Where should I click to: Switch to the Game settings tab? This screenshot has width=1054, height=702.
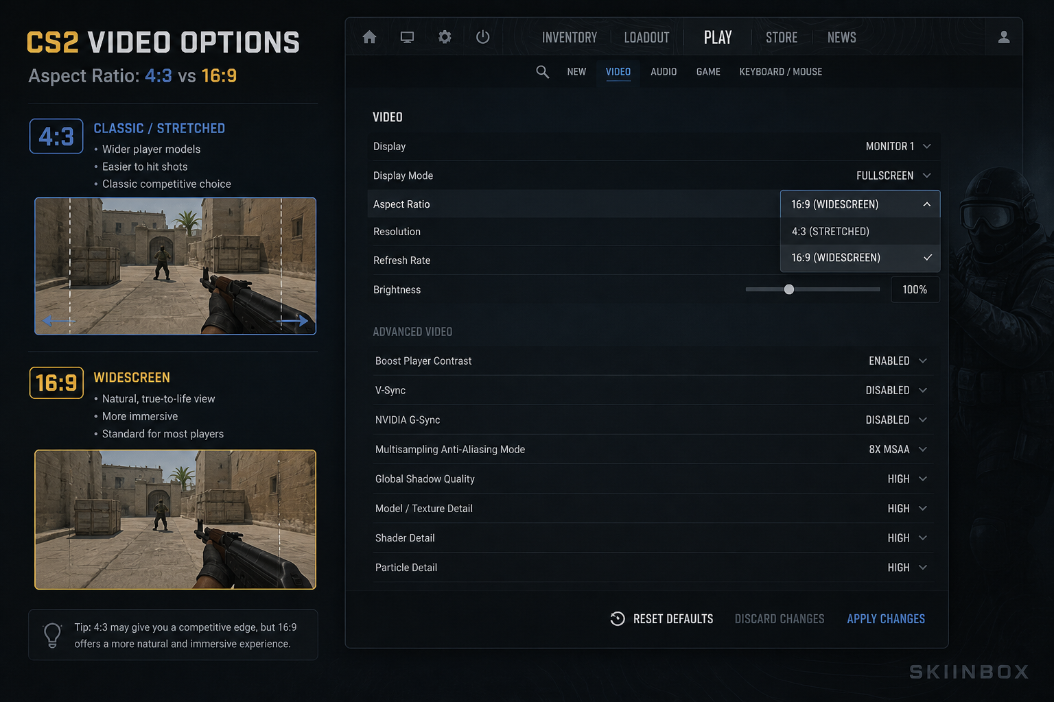[x=708, y=72]
